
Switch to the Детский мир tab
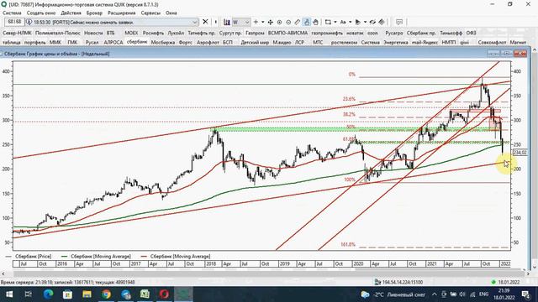(x=255, y=43)
